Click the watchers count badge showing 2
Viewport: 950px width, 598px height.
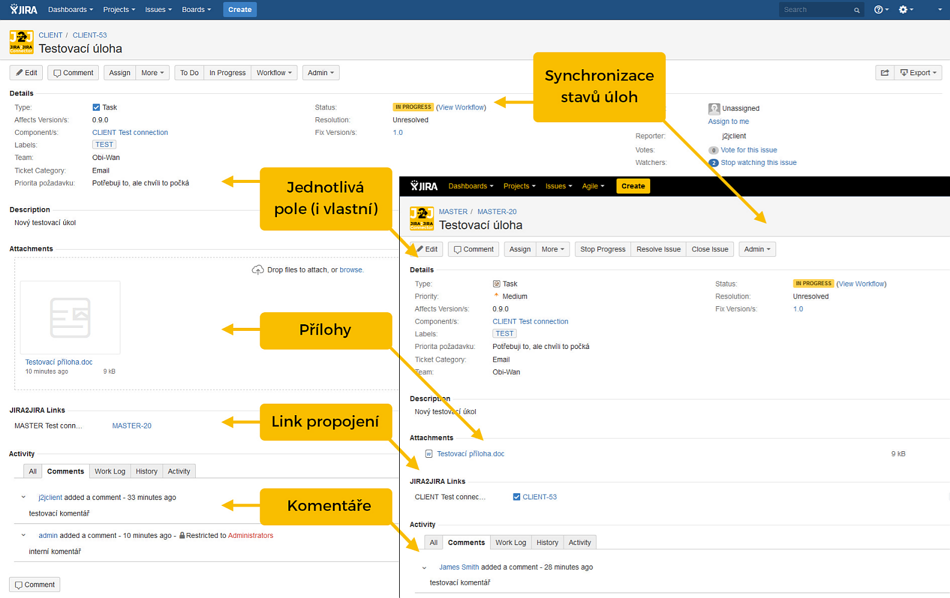click(713, 163)
